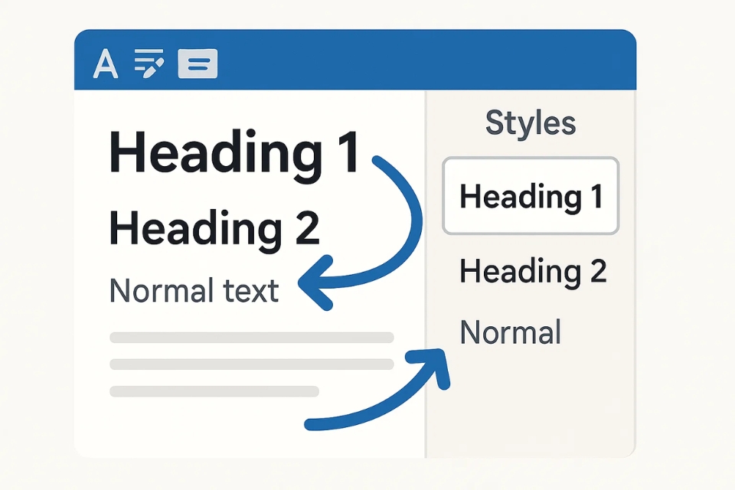
Task: Click the edit lines pencil icon
Action: point(149,64)
